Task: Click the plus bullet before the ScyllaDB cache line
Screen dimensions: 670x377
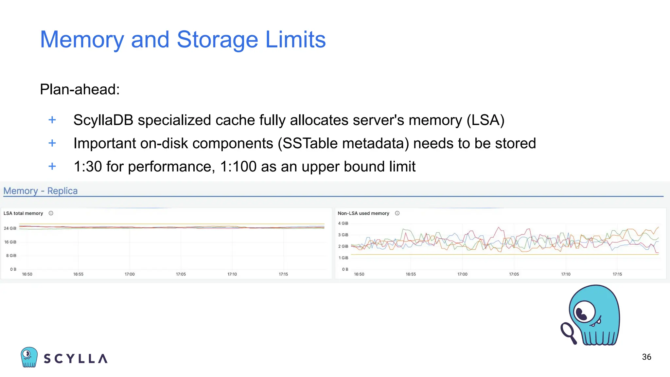Action: coord(52,120)
